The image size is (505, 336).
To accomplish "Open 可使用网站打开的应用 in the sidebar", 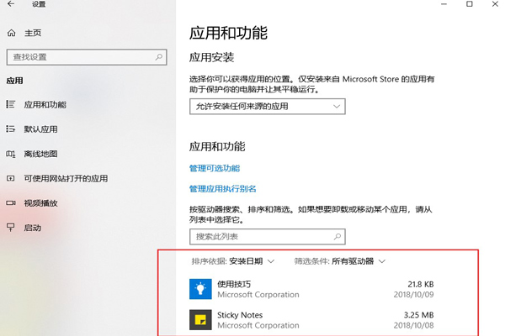I will pyautogui.click(x=66, y=178).
